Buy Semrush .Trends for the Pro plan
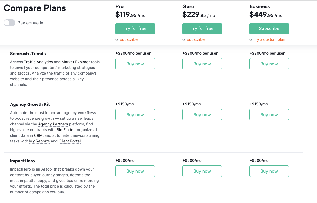The height and width of the screenshot is (203, 317). (x=135, y=64)
